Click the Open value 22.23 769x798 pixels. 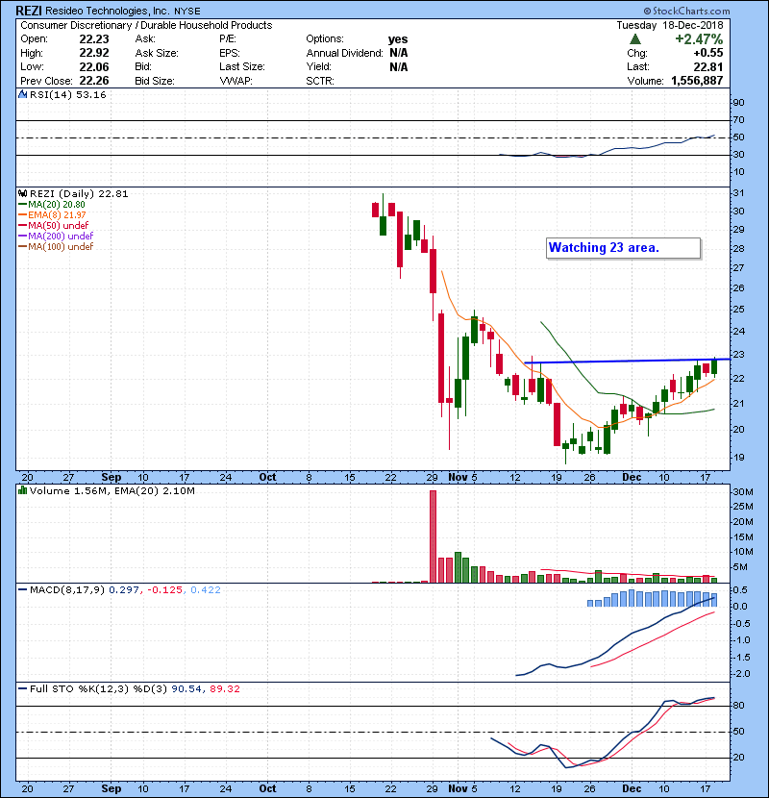94,39
